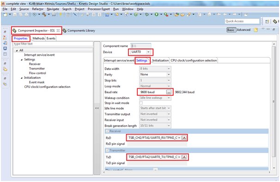
Task: Click the yellow note icon beside Advanced
Action: (x=256, y=30)
